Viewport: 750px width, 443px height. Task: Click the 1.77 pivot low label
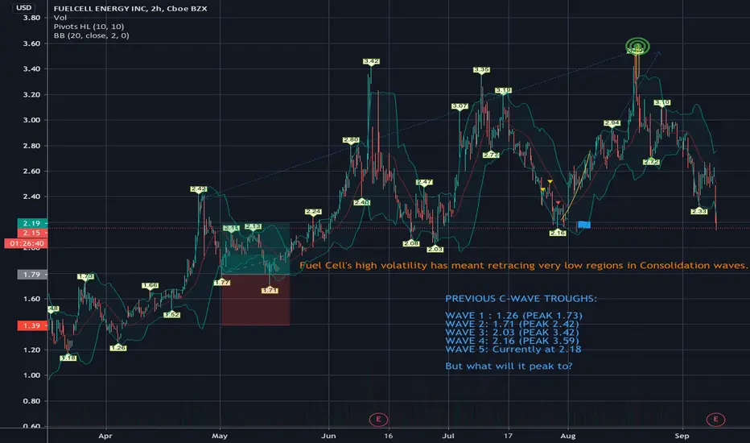click(x=222, y=283)
